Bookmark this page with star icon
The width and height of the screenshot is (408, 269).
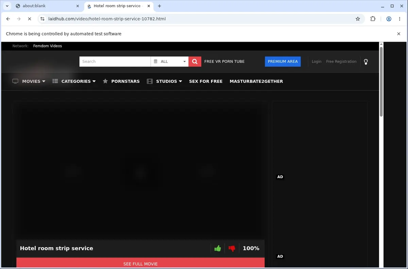[358, 19]
